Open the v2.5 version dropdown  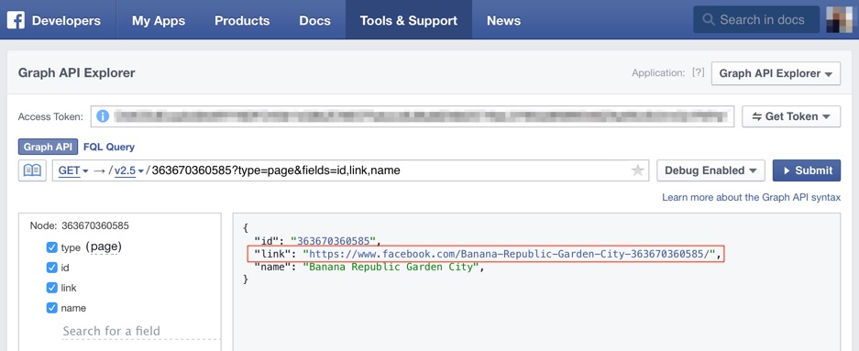pos(129,170)
